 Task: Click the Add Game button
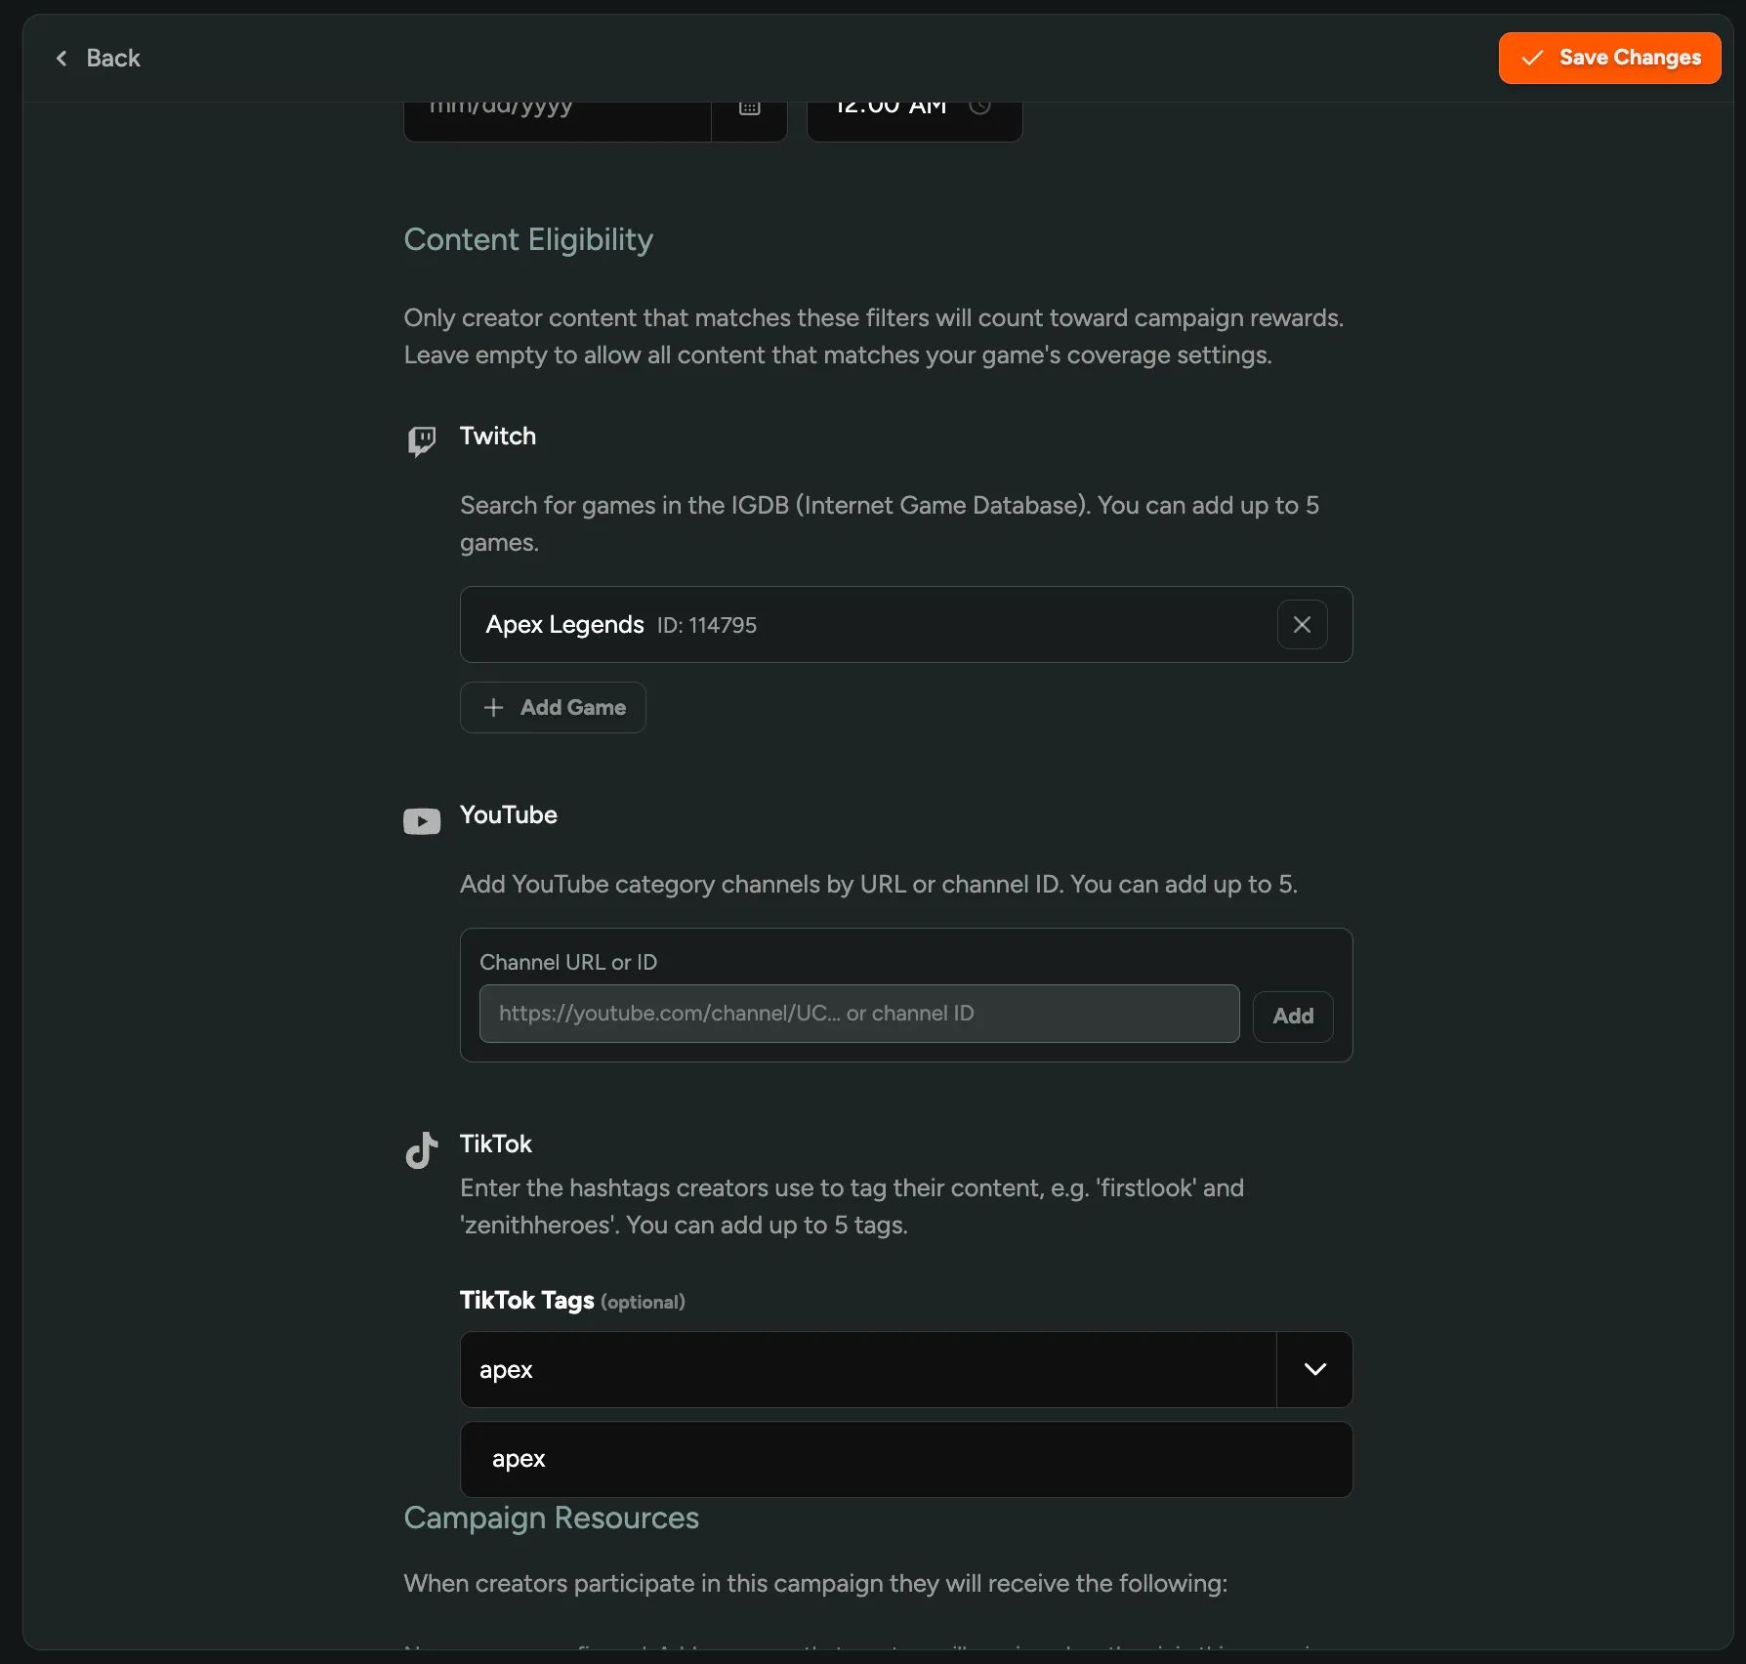[553, 707]
